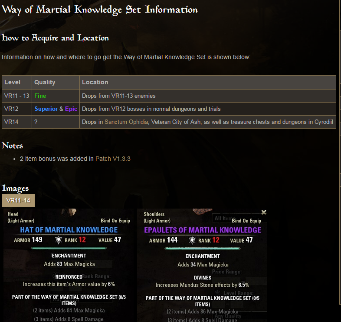
Task: Click the Epaulets of Martial Knowledge title
Action: coord(203,230)
